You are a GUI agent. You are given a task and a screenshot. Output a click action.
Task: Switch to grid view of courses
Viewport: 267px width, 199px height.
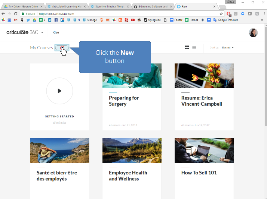(187, 47)
